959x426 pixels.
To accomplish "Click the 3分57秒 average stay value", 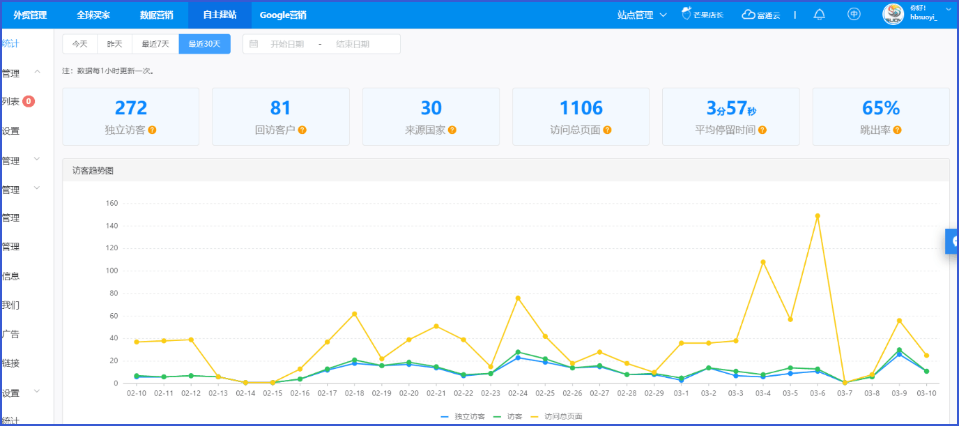I will [731, 108].
